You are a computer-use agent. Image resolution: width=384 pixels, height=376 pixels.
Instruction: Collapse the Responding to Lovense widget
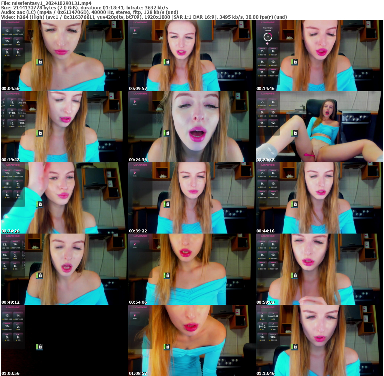(267, 28)
